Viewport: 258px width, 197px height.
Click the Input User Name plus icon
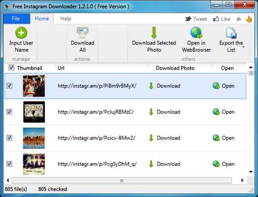(x=21, y=33)
